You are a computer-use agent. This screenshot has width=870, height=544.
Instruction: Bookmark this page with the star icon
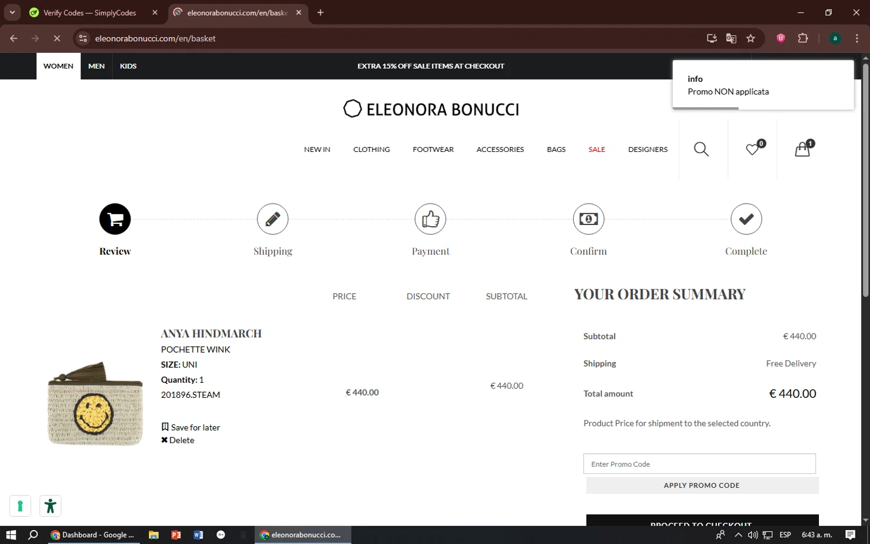[751, 38]
